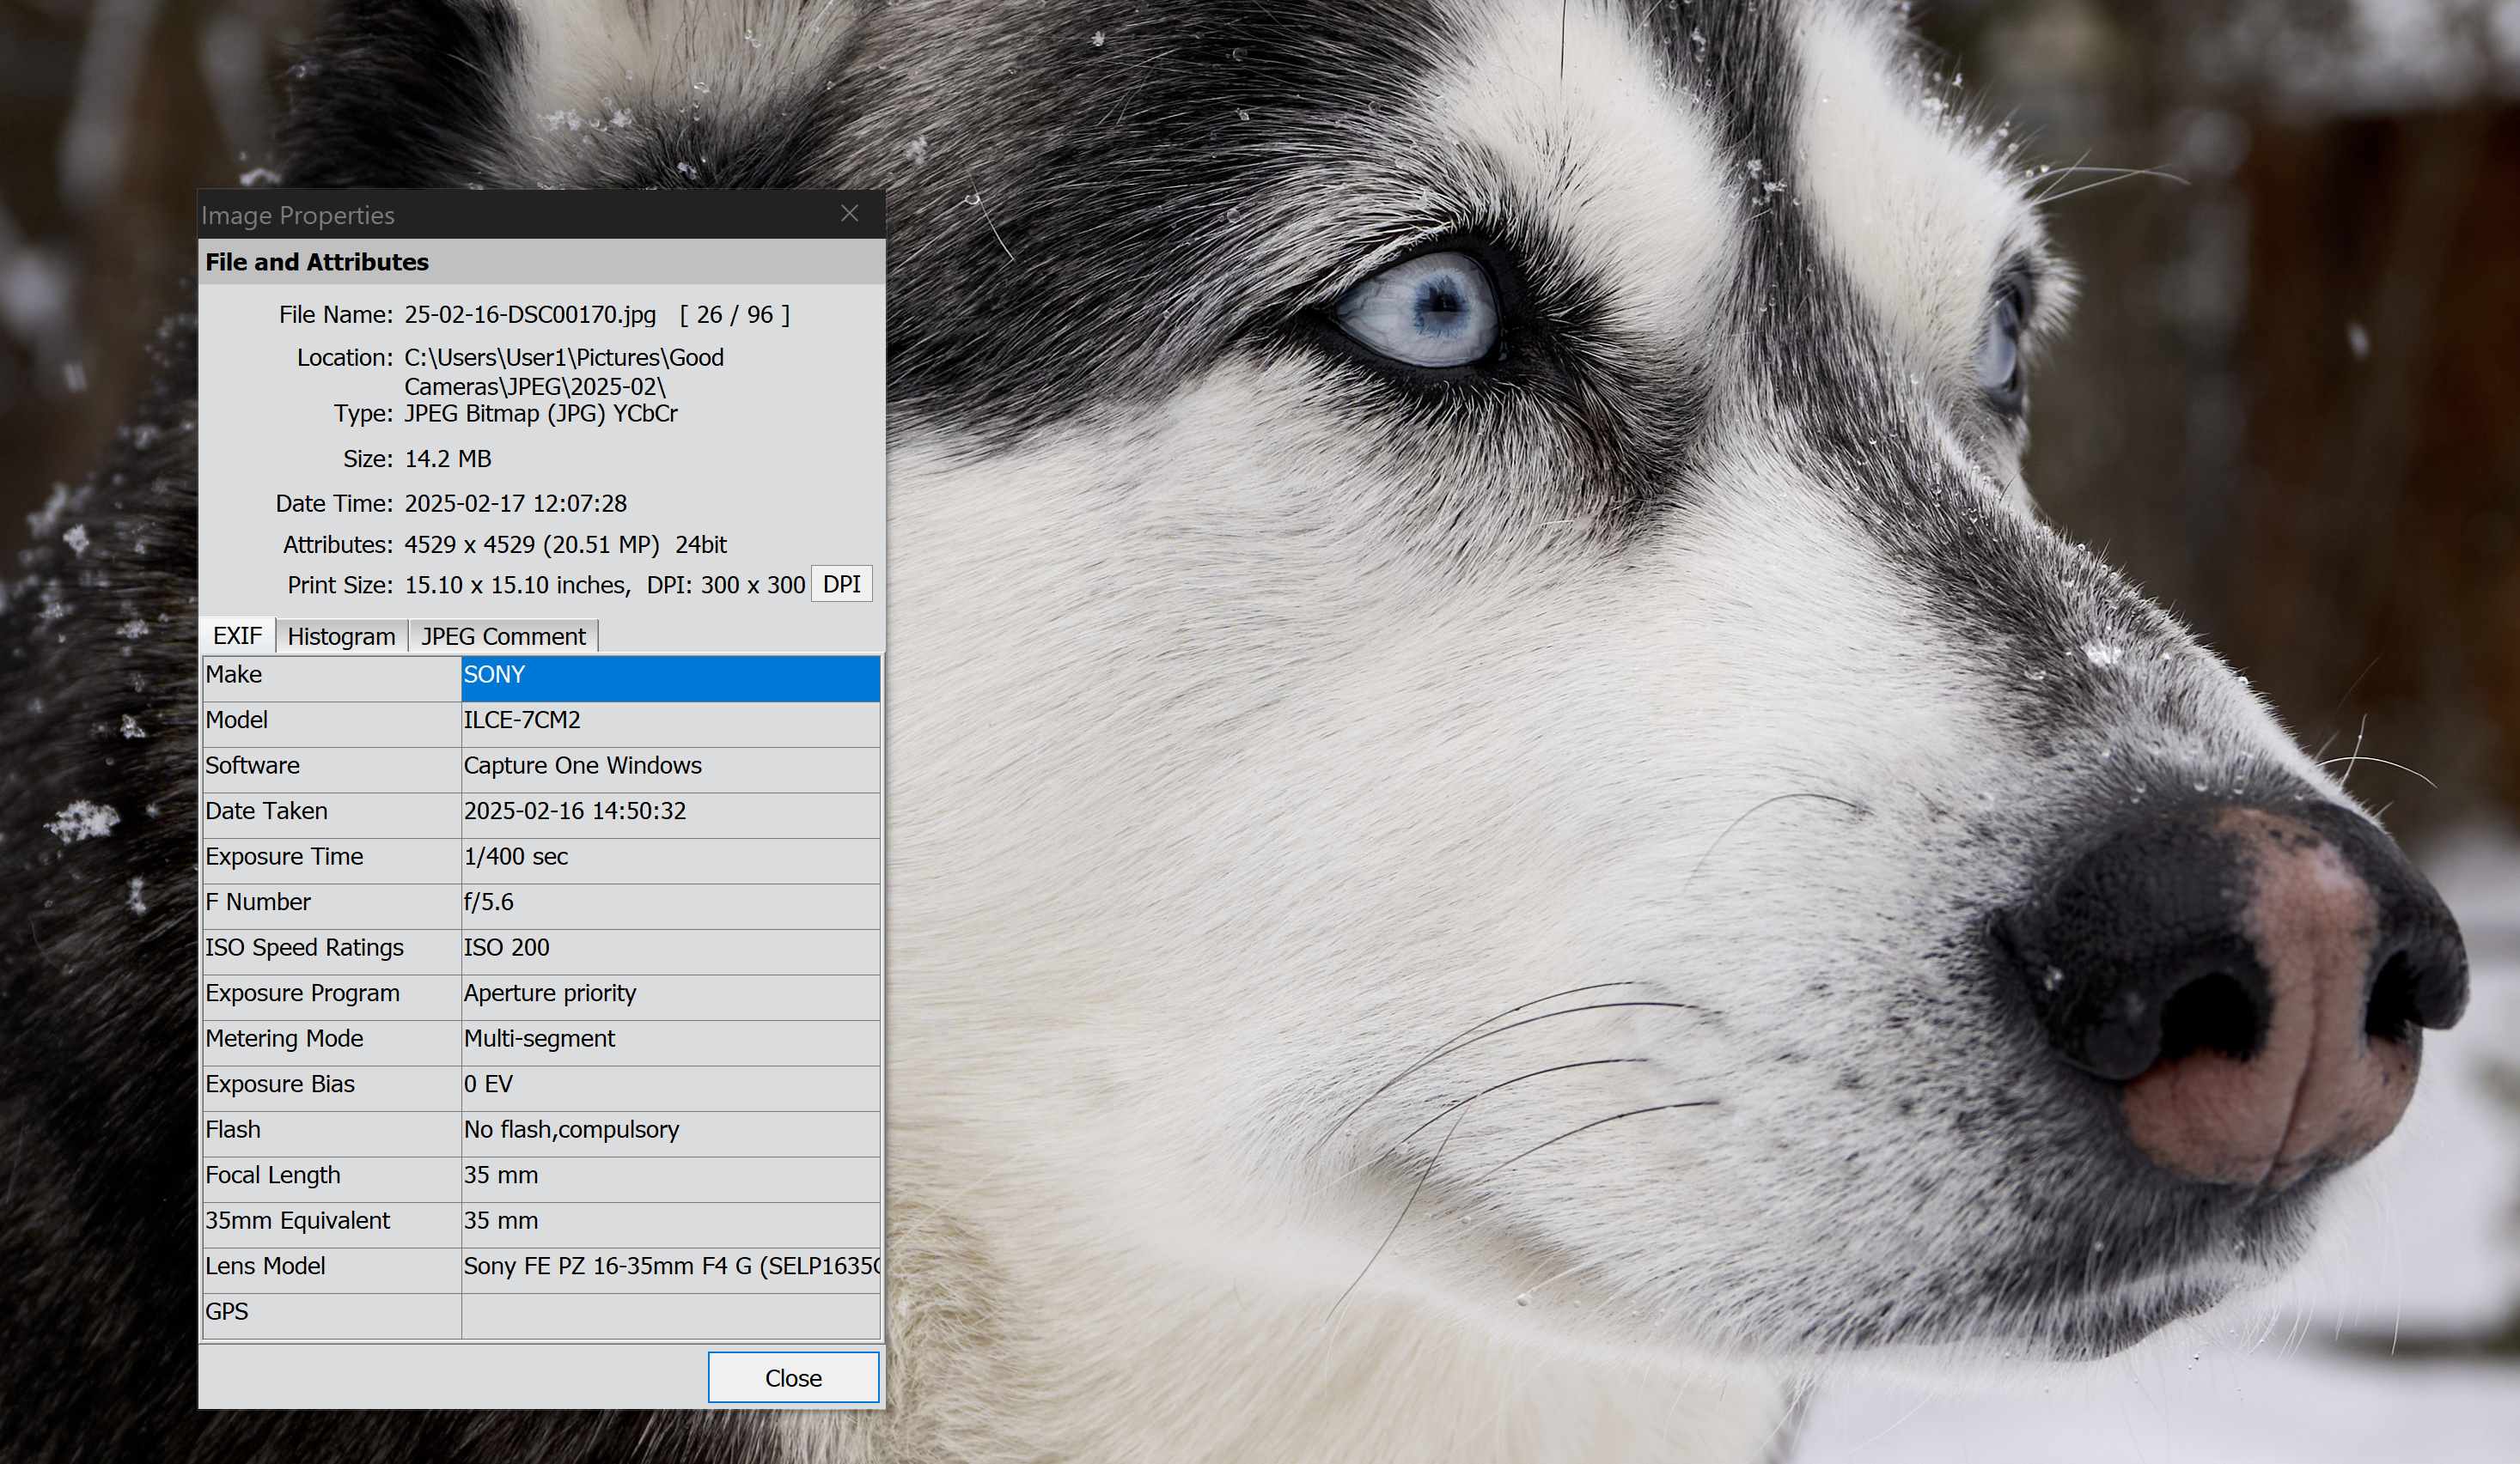
Task: Select the EXIF tab
Action: coord(237,635)
